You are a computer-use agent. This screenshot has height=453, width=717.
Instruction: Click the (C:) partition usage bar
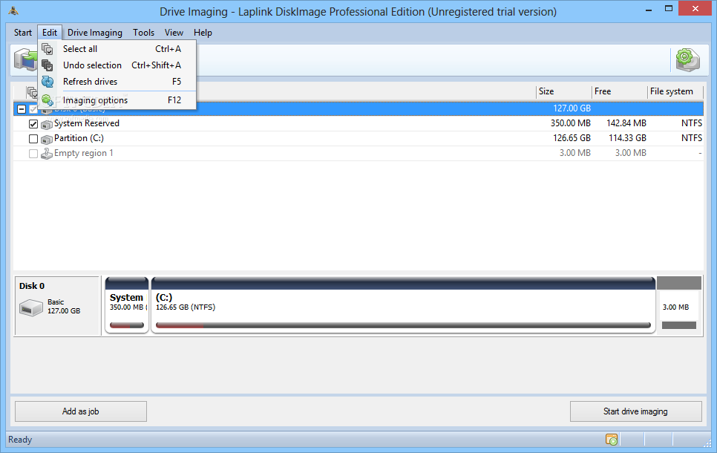(x=403, y=325)
